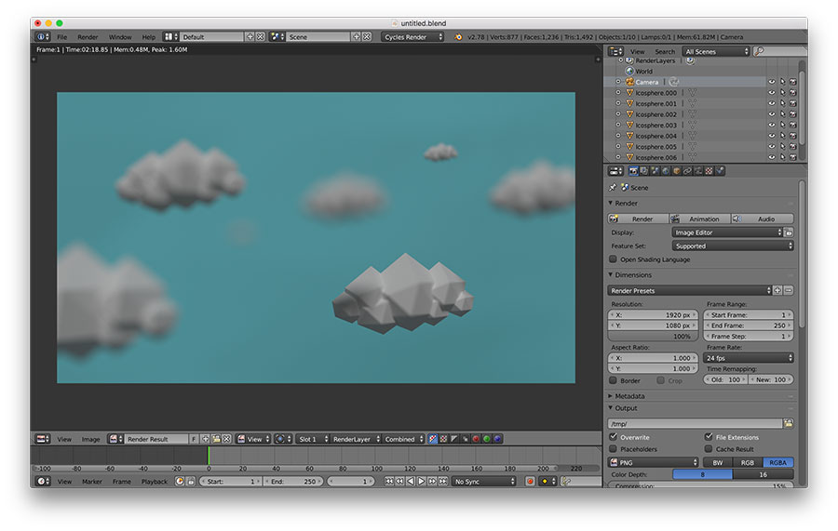The width and height of the screenshot is (838, 531).
Task: Open the Feature Set Supported dropdown
Action: [x=732, y=246]
